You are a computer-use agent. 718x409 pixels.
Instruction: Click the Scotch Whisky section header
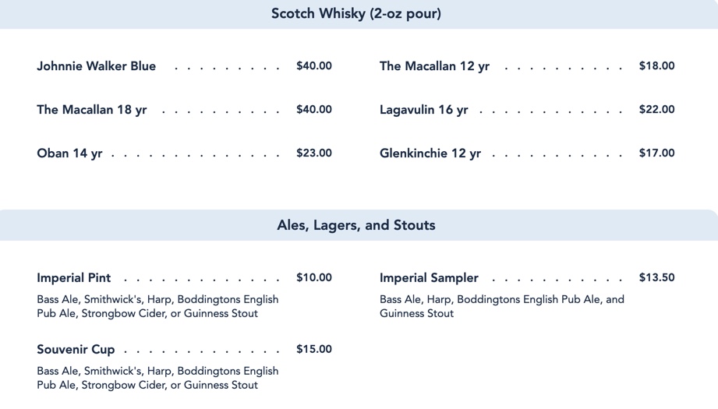tap(356, 14)
